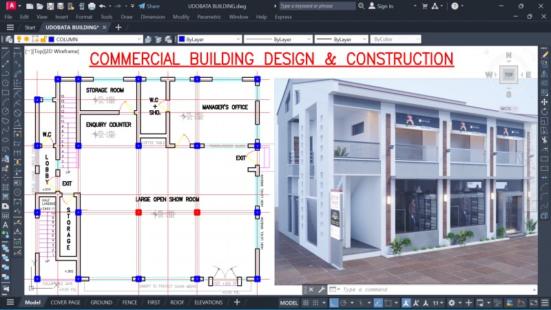Click the Layer States Manager icon
The width and height of the screenshot is (551, 310).
[168, 39]
